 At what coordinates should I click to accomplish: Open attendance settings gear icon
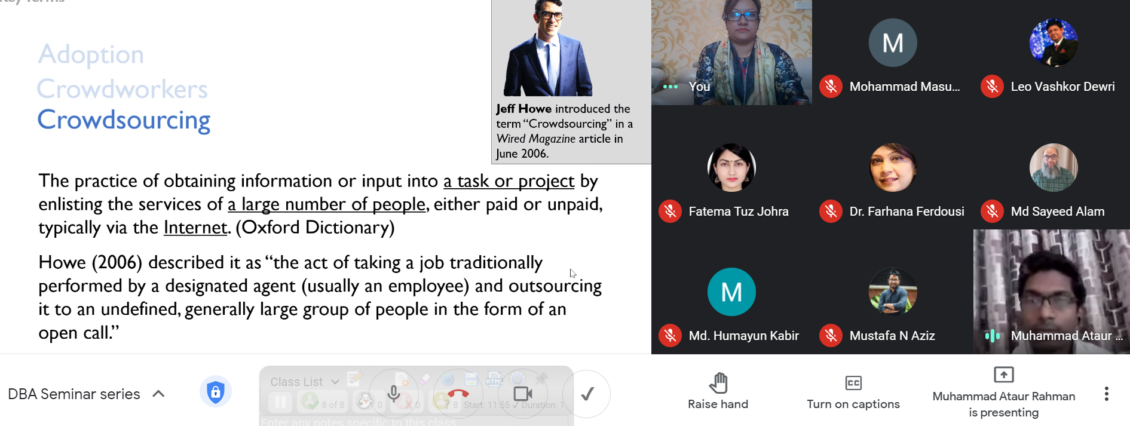coord(518,378)
